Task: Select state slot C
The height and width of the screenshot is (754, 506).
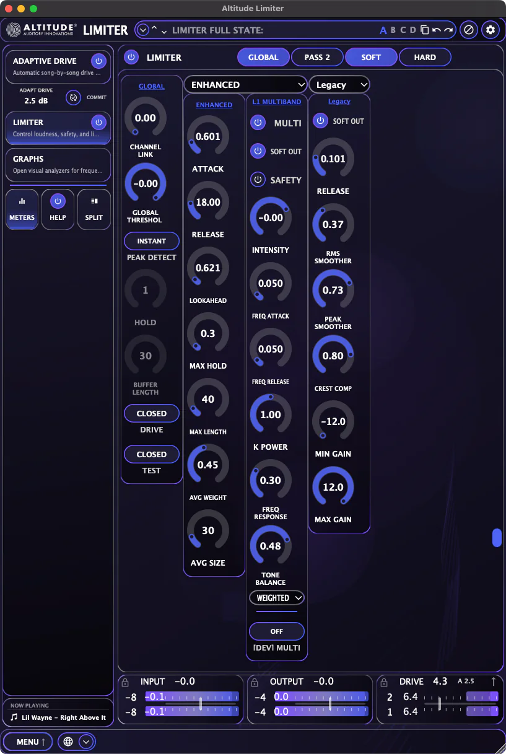Action: click(403, 30)
